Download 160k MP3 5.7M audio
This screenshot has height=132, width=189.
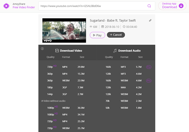(123, 67)
